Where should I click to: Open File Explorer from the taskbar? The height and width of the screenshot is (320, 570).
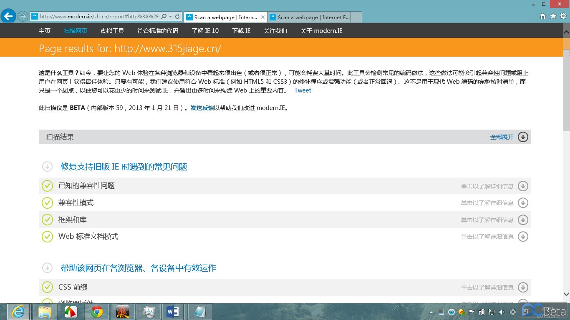point(45,312)
